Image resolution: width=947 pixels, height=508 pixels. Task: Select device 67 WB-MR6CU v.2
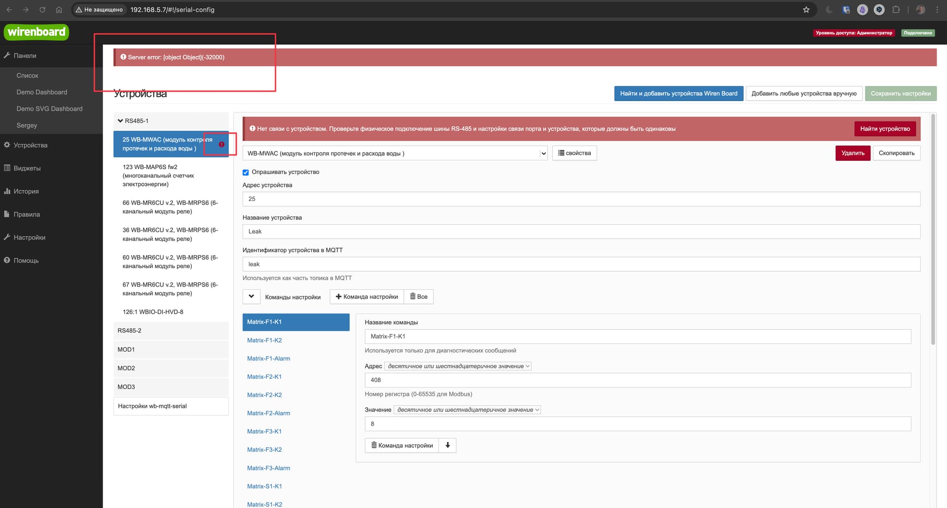[x=171, y=289]
